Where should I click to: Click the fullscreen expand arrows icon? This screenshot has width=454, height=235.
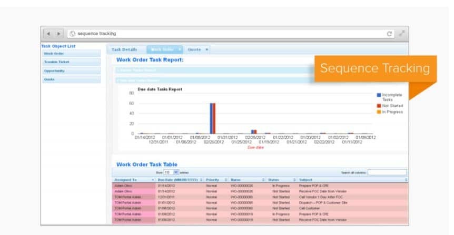[x=402, y=33]
